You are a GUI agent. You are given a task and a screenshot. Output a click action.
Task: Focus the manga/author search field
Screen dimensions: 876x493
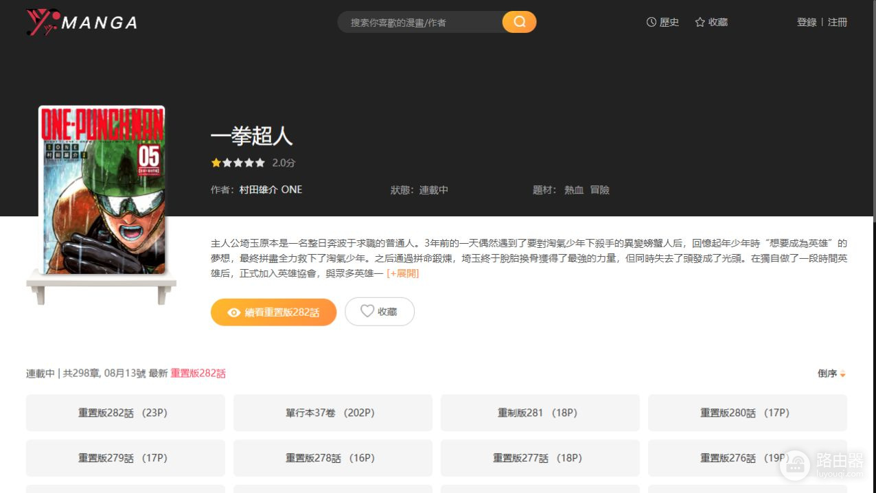tap(419, 22)
